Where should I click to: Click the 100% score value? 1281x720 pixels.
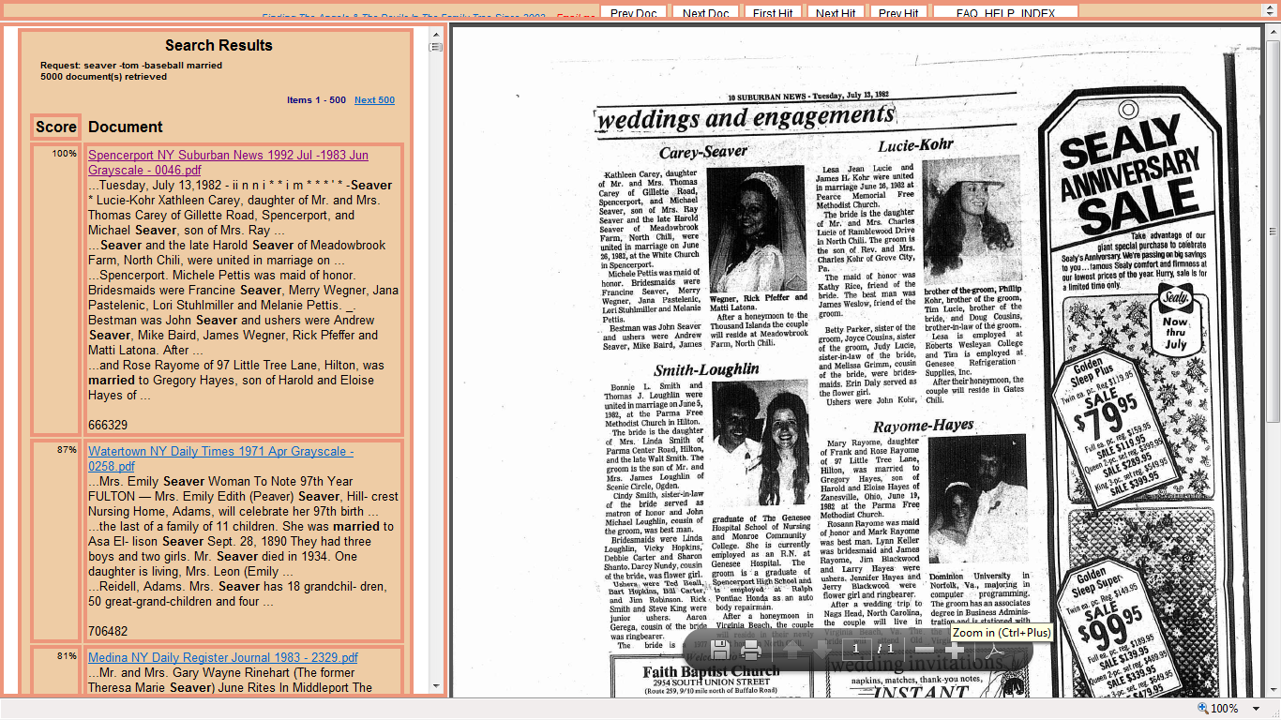point(65,154)
